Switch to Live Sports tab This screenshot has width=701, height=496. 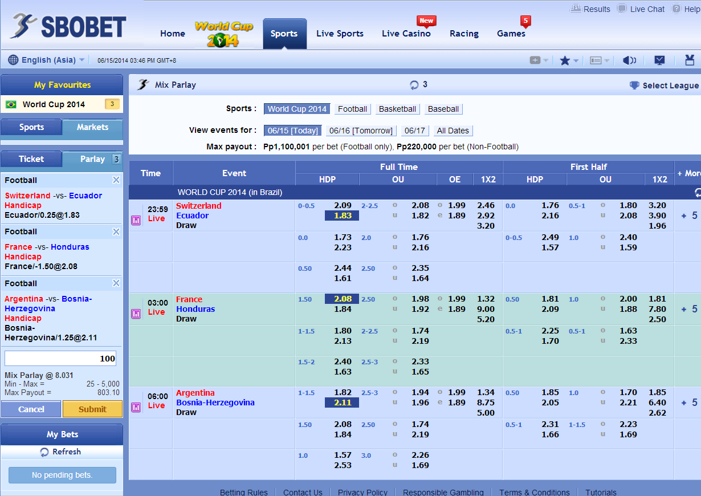tap(340, 34)
